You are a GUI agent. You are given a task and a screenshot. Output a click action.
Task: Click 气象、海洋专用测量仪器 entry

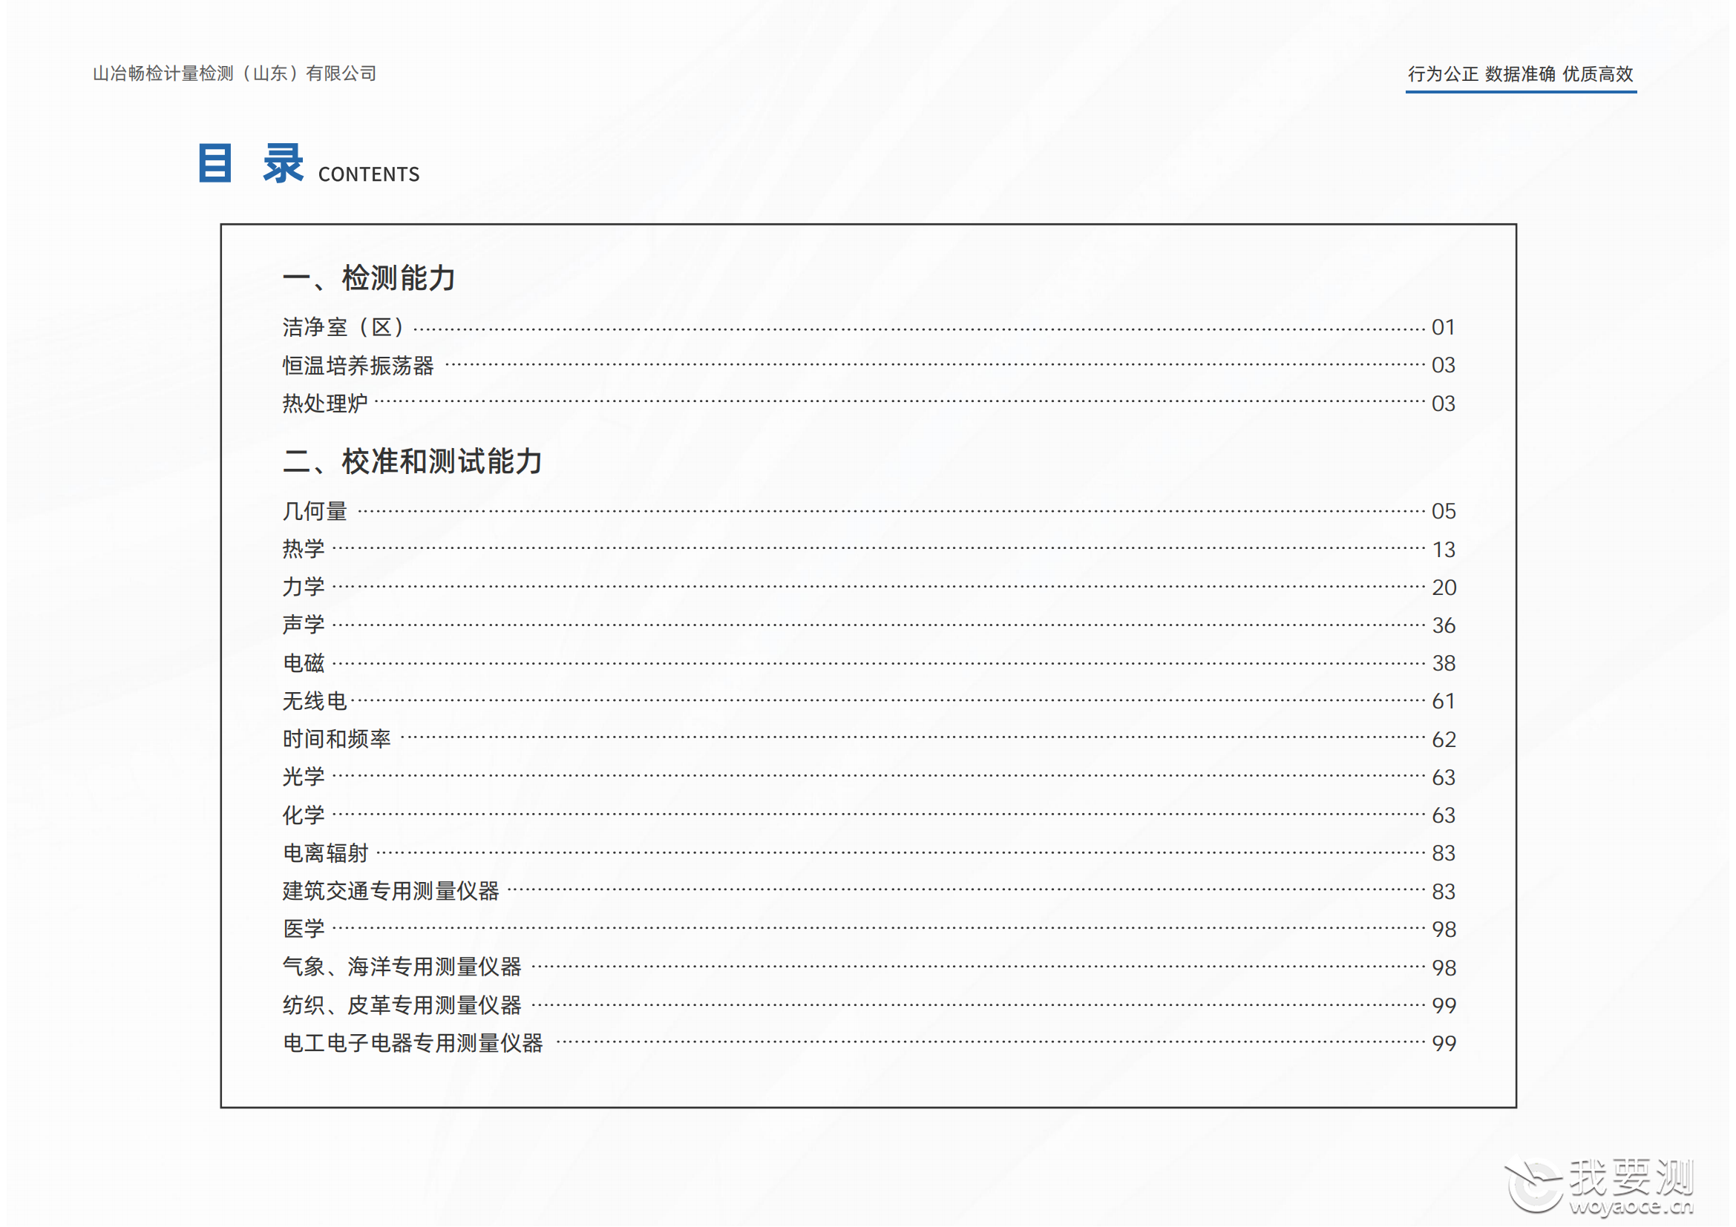869,967
